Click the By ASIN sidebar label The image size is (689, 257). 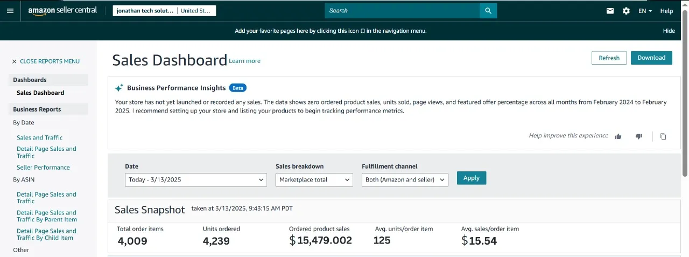[24, 179]
